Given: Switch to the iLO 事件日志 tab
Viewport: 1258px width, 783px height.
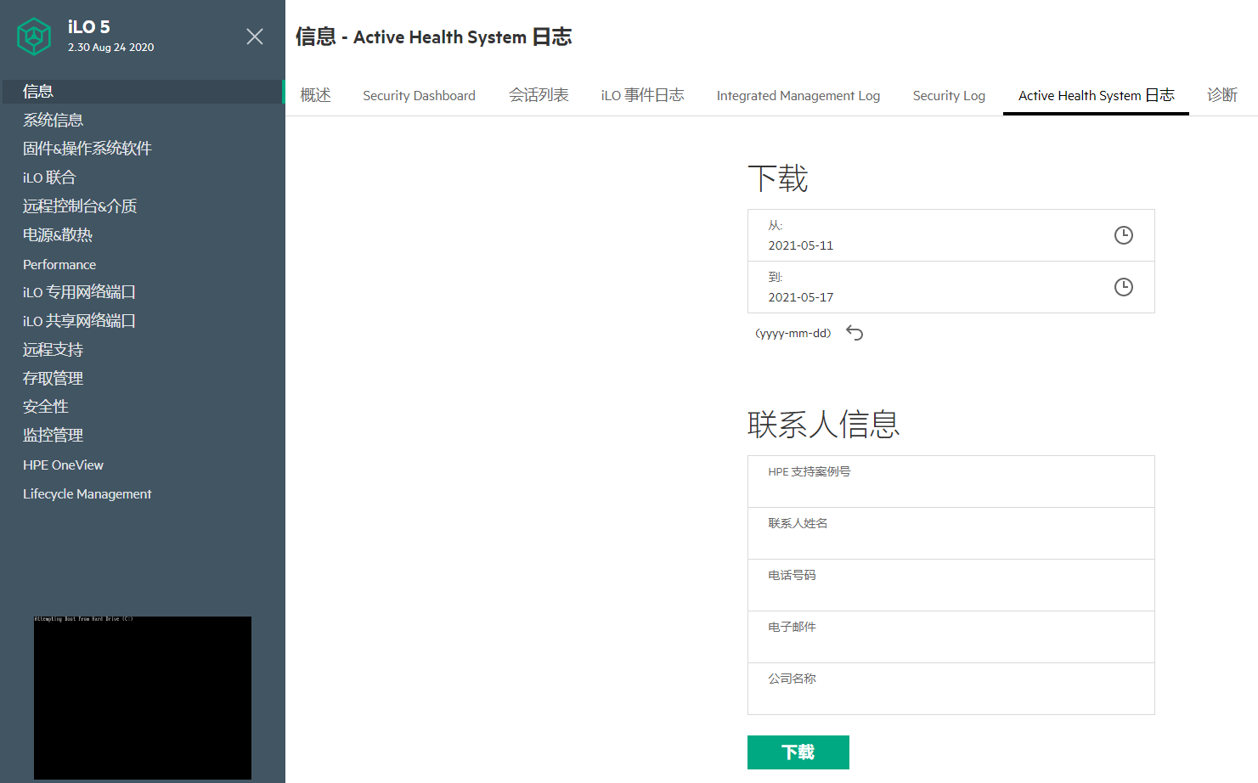Looking at the screenshot, I should 642,95.
